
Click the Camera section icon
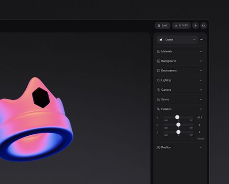[x=158, y=90]
